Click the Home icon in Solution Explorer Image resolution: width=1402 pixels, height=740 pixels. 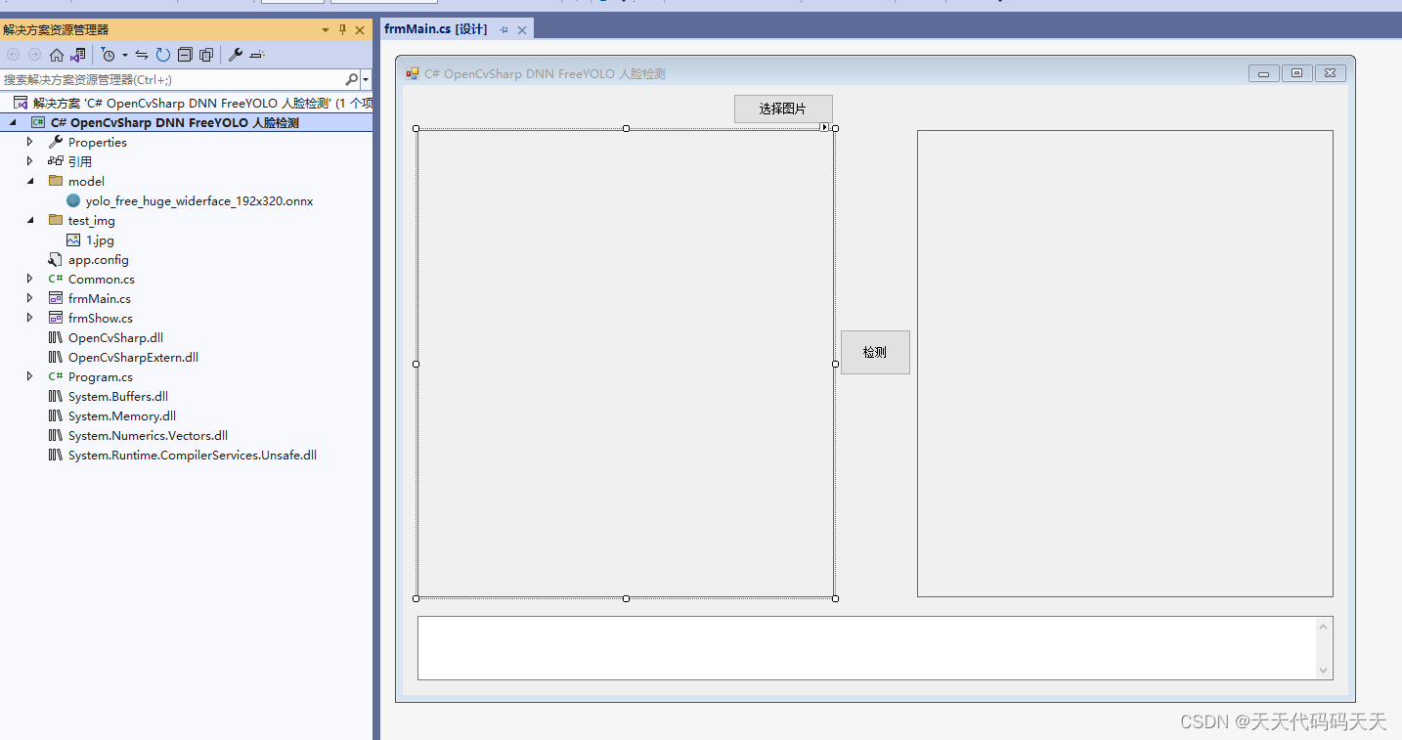pyautogui.click(x=56, y=55)
